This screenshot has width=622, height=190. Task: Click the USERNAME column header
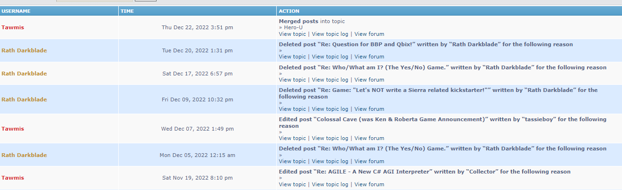point(16,11)
